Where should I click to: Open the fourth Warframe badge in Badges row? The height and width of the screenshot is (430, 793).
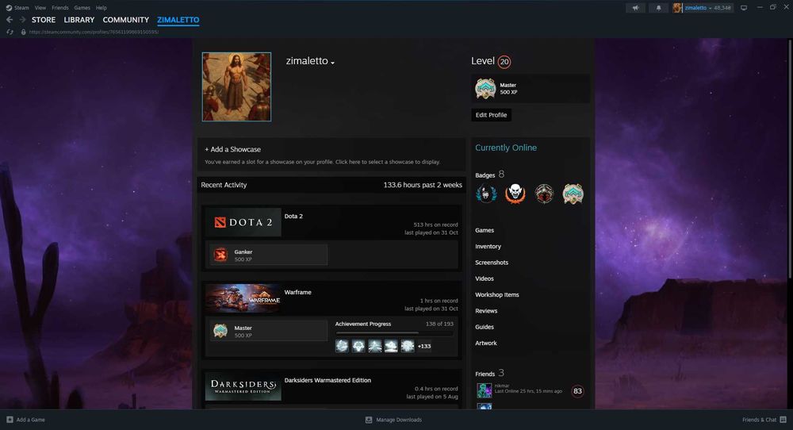click(573, 194)
